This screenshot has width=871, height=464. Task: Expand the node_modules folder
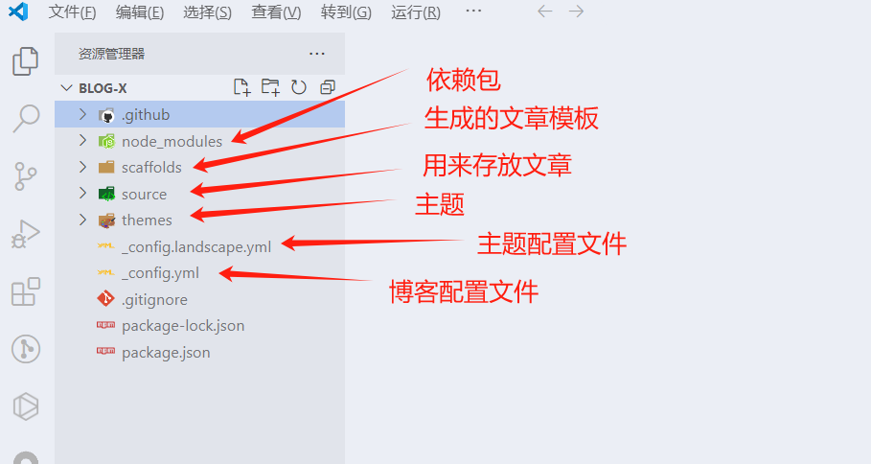click(82, 141)
